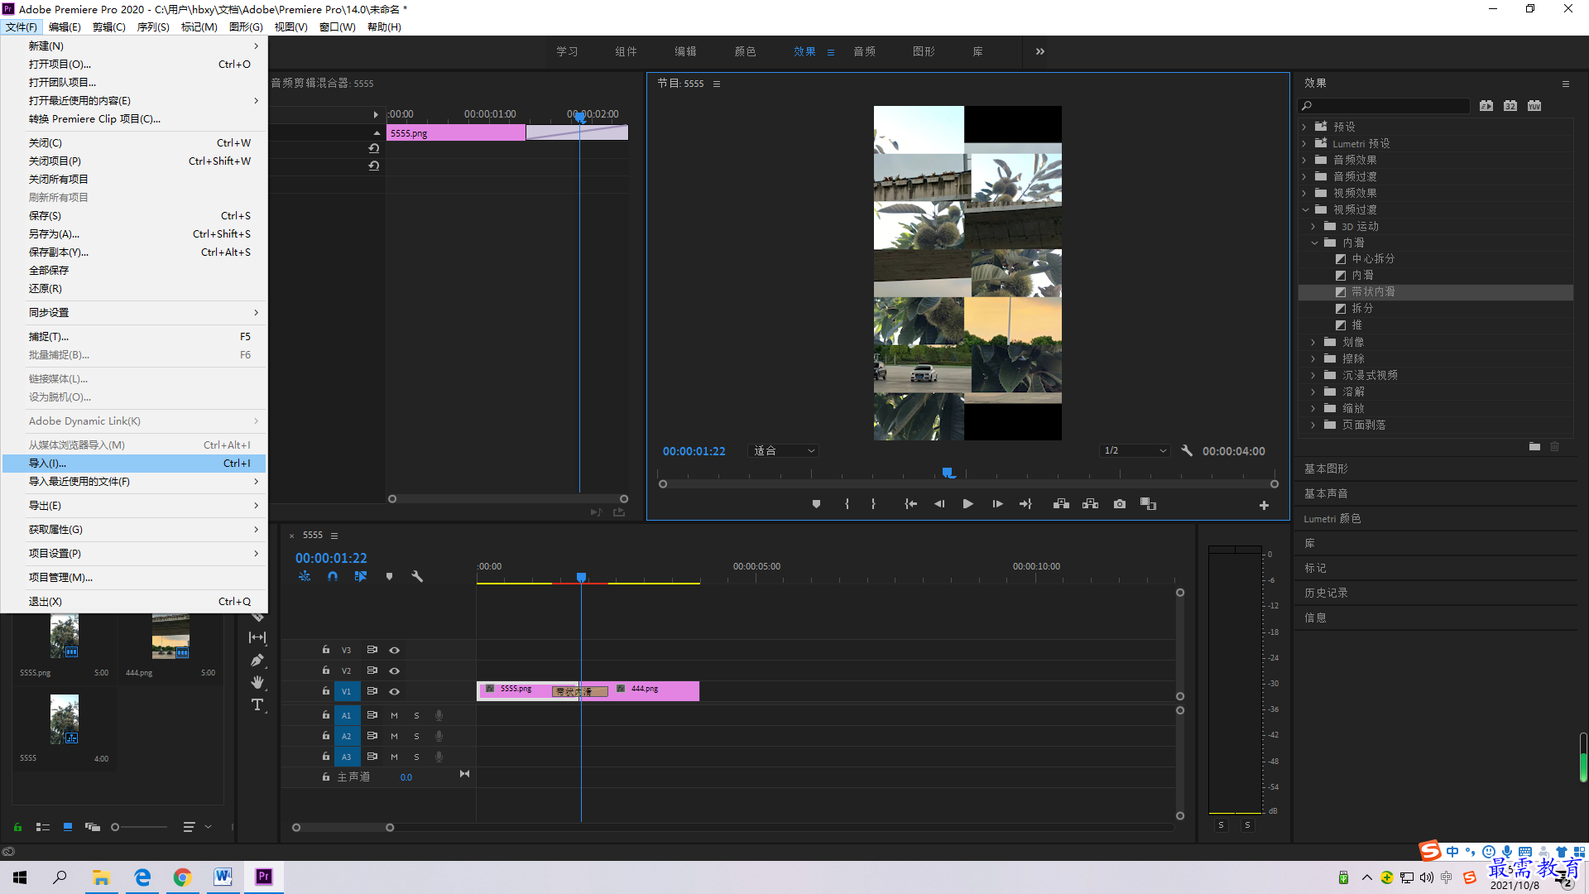Switch to 音频 workspace tab
The height and width of the screenshot is (894, 1589).
coord(865,51)
